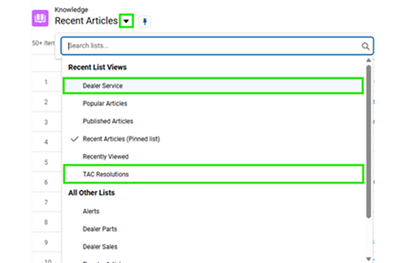Click the scrollbar up arrow

[x=369, y=60]
